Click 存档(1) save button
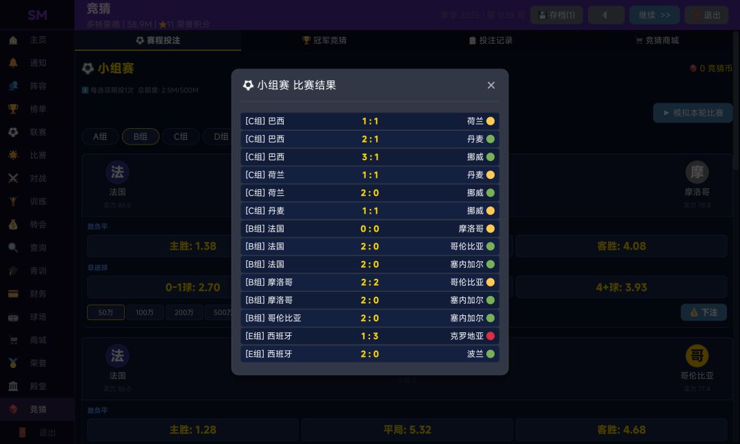740x444 pixels. [x=556, y=15]
